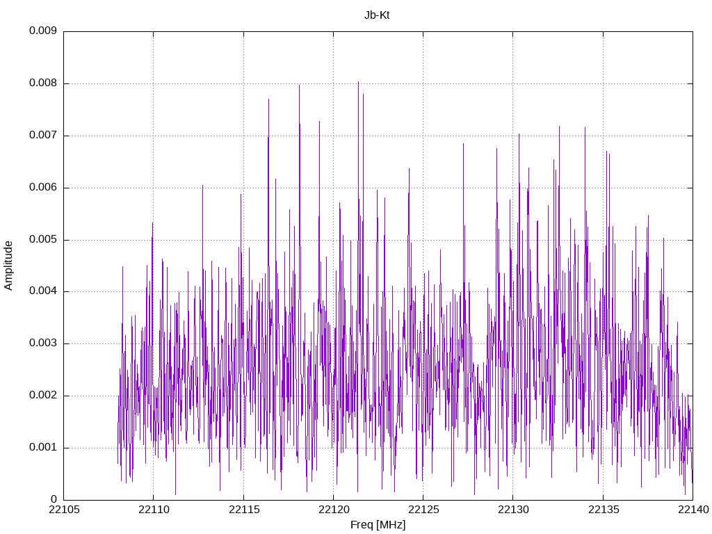Click y-axis tick label 0.004
Screen dimensions: 712x534
(43, 291)
